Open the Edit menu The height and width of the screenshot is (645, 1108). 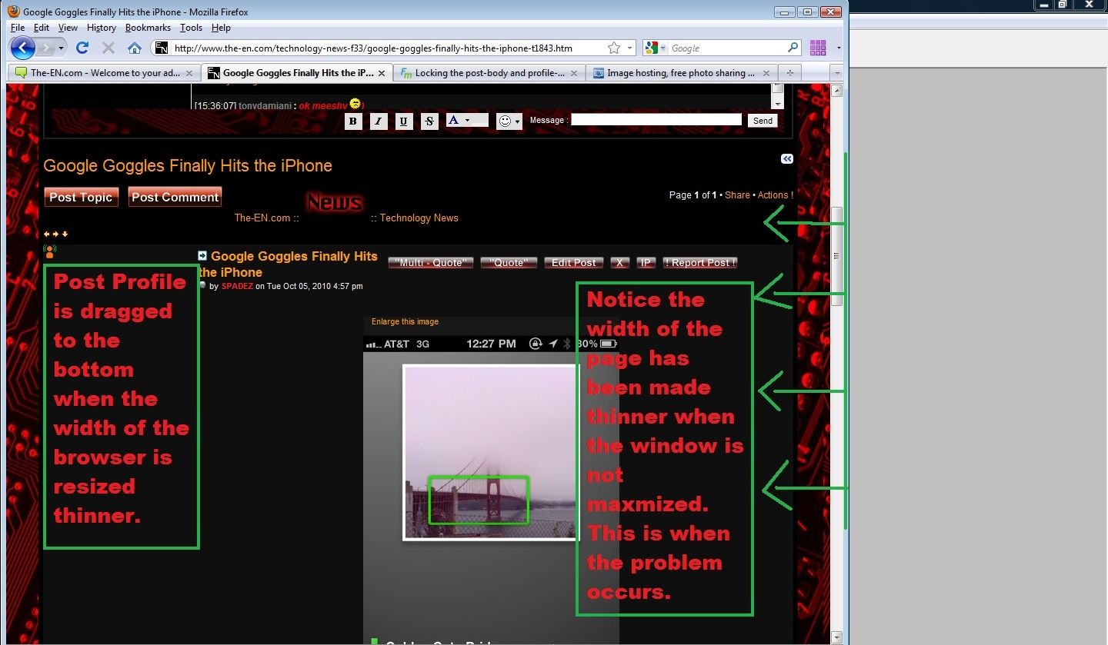[x=41, y=28]
